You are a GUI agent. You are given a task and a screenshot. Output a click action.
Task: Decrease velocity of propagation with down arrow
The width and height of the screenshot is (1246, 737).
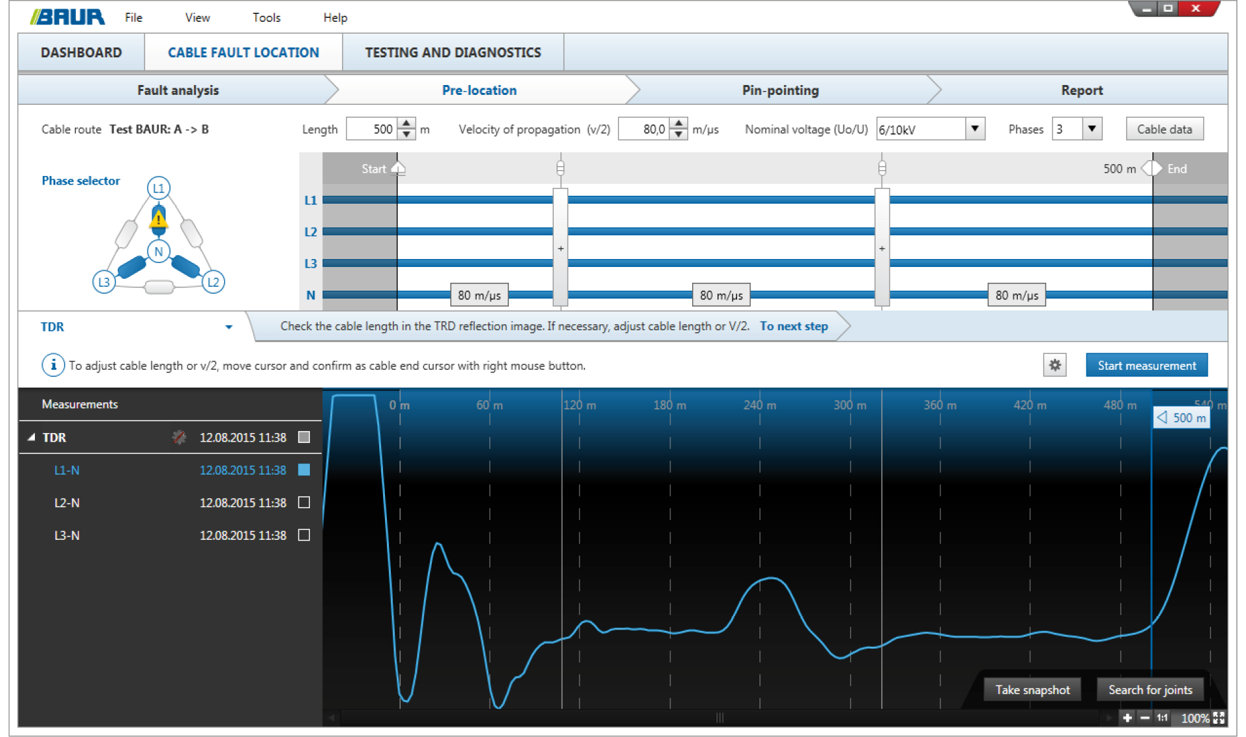(x=679, y=135)
